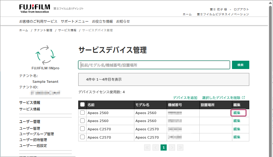
Task: Check the last Apeos C2570 row checkbox
Action: click(82, 137)
